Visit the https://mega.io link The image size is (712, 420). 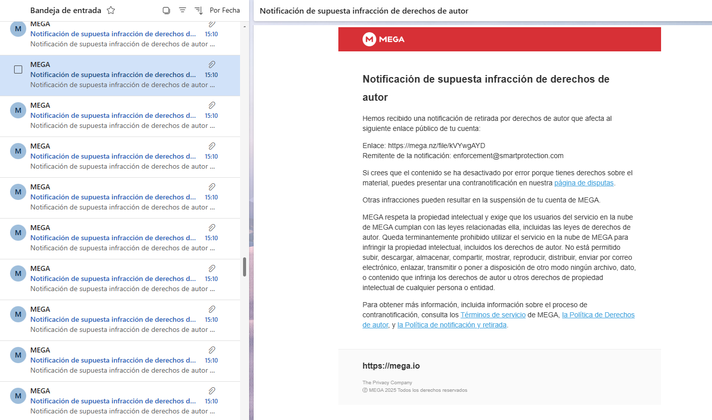pyautogui.click(x=391, y=366)
